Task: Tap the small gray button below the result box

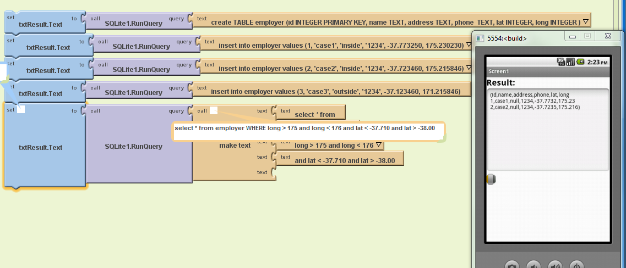Action: [492, 179]
